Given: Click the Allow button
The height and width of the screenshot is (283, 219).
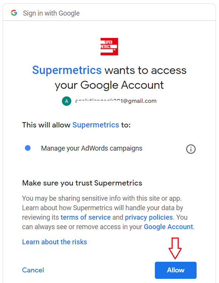Looking at the screenshot, I should [x=176, y=270].
